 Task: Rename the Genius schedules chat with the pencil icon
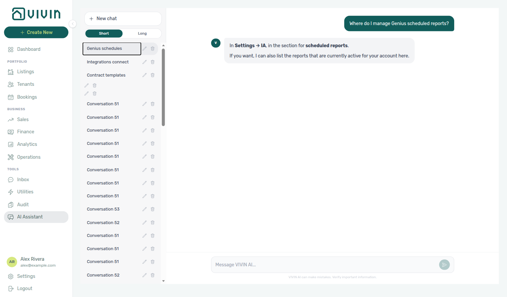pos(145,49)
